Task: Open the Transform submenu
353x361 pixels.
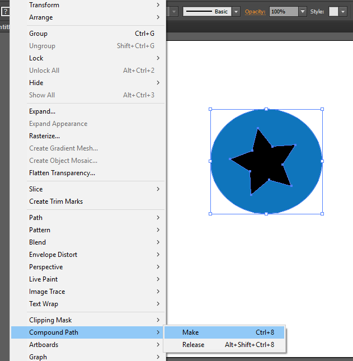Action: click(88, 5)
